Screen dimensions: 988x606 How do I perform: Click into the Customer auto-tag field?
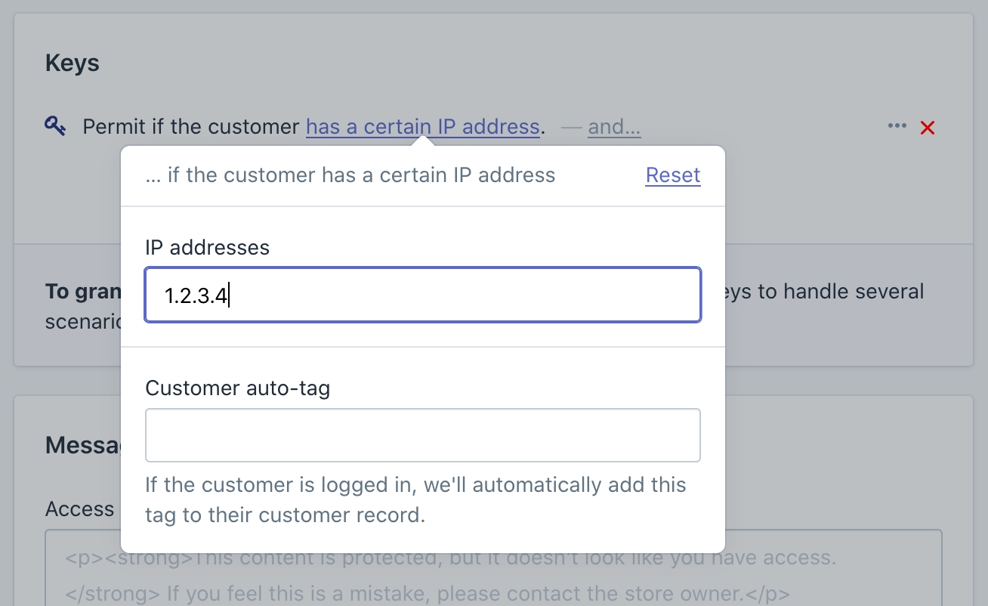pyautogui.click(x=423, y=435)
